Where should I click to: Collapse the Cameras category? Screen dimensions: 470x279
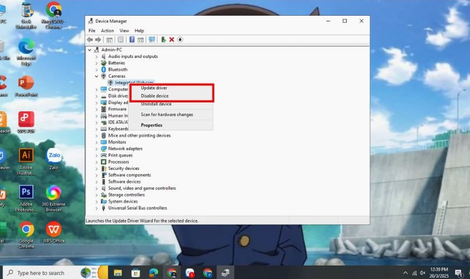[97, 76]
